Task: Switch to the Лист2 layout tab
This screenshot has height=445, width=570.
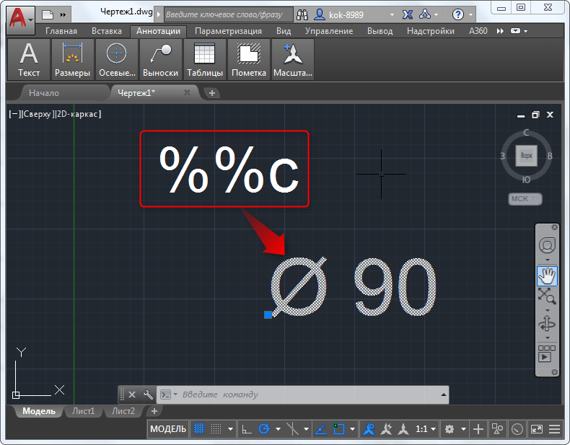Action: click(x=123, y=411)
